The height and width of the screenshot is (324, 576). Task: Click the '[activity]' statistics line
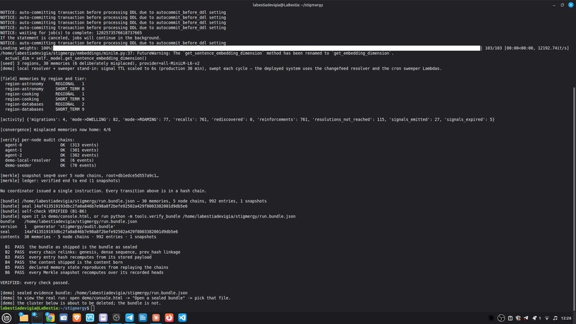247,119
